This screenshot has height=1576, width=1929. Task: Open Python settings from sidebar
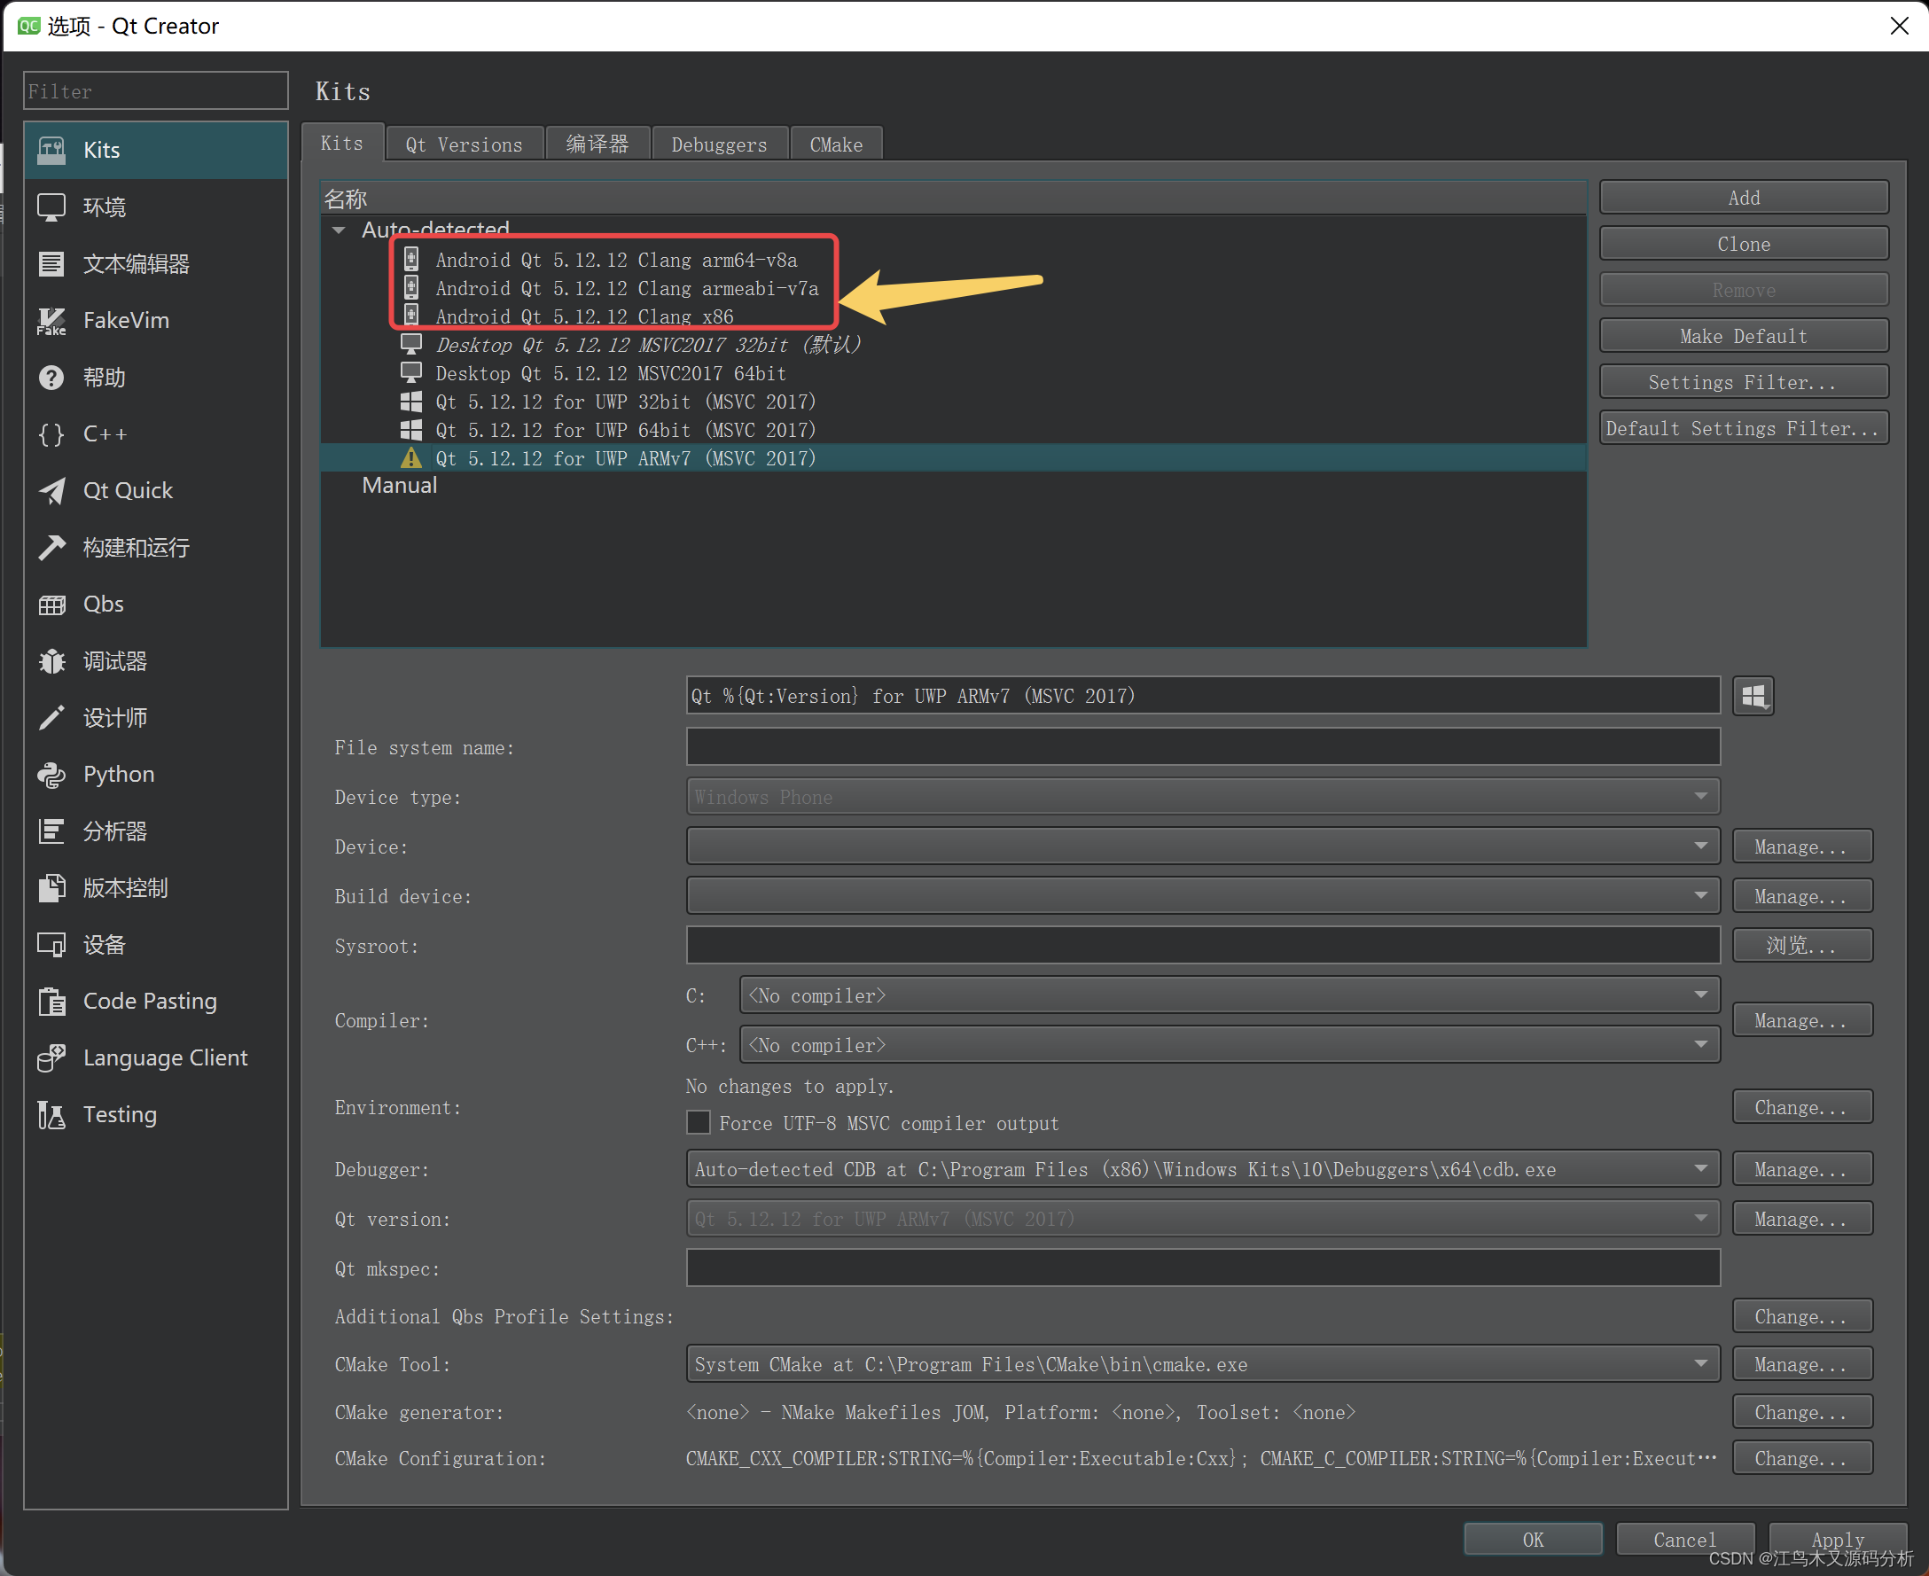118,775
